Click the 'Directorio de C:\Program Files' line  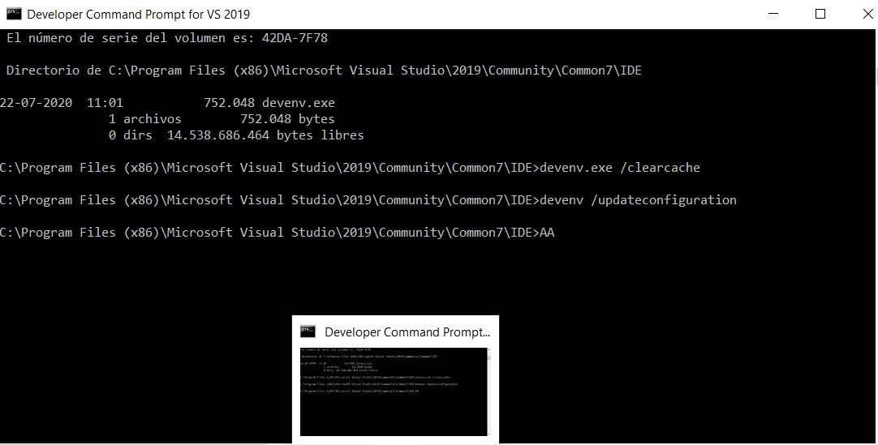324,71
